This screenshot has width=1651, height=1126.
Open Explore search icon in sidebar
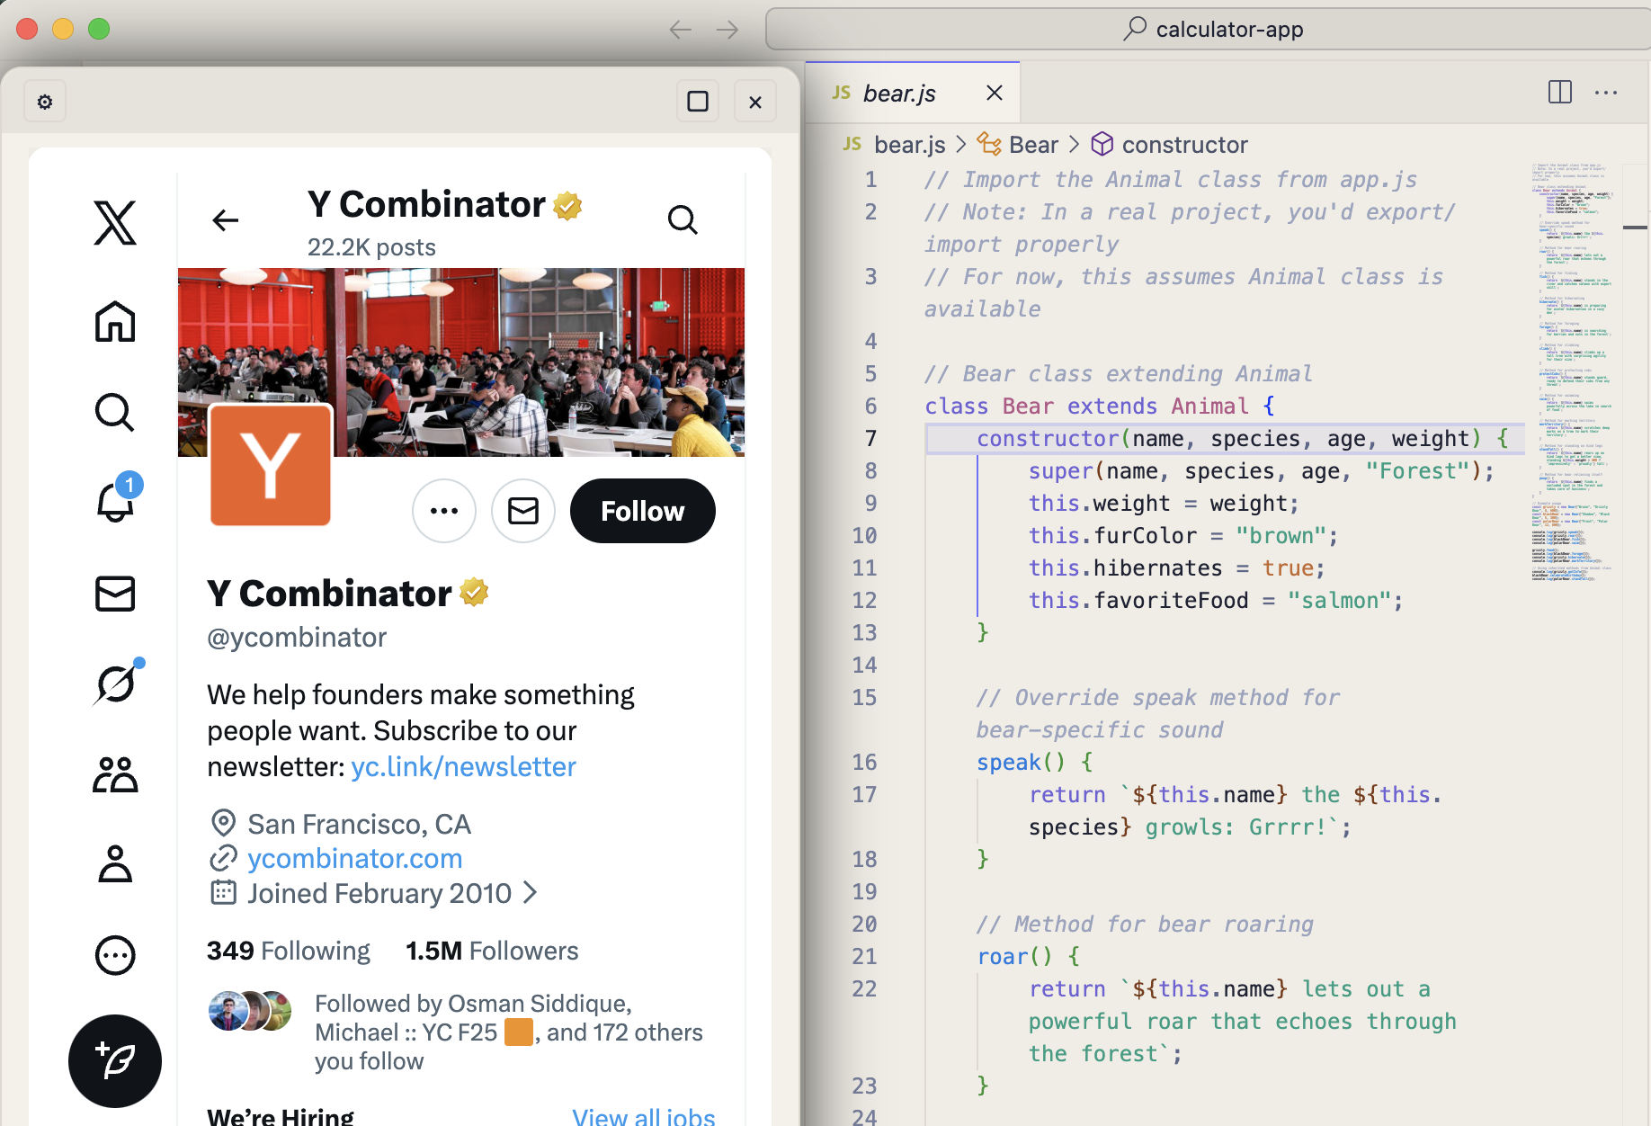coord(115,412)
